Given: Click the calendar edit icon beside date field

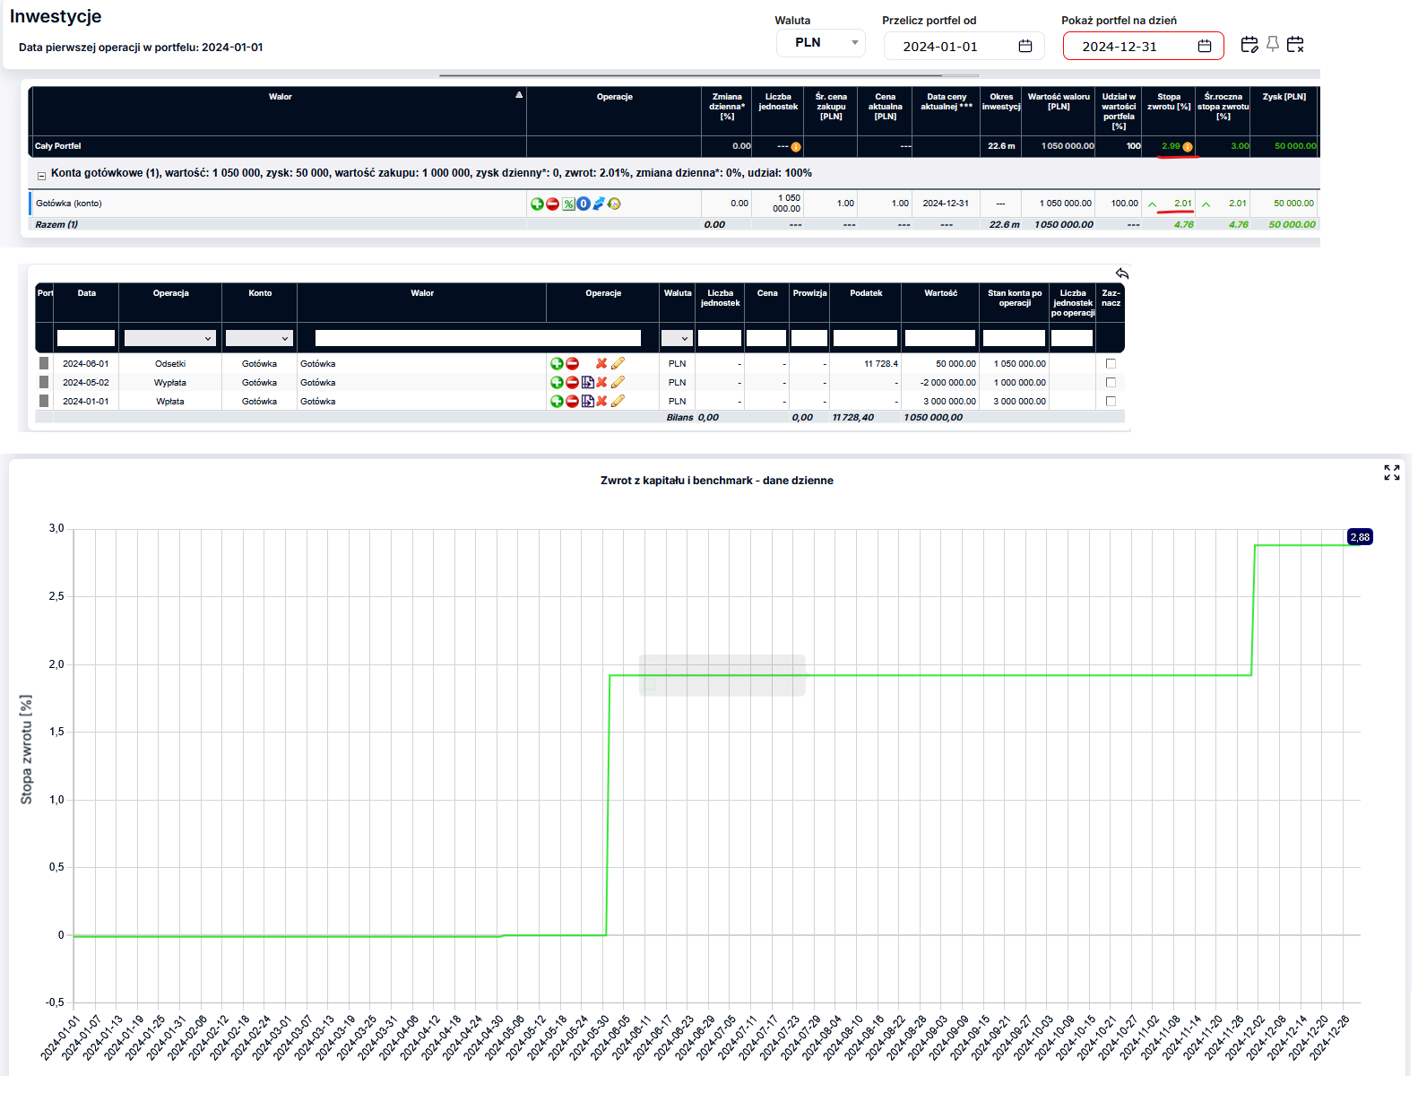Looking at the screenshot, I should tap(1249, 45).
